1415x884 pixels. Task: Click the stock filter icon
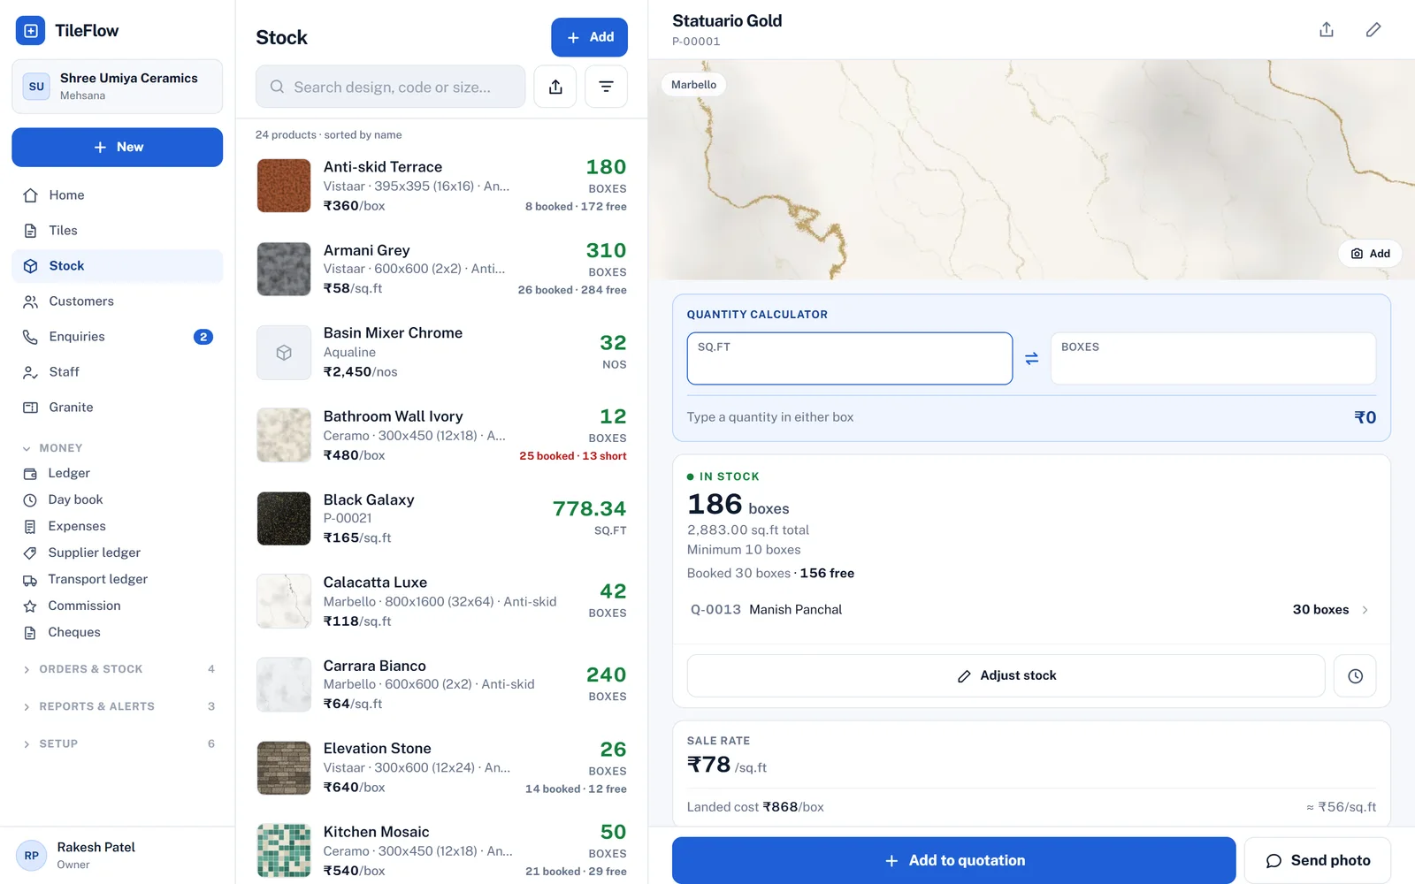coord(606,87)
